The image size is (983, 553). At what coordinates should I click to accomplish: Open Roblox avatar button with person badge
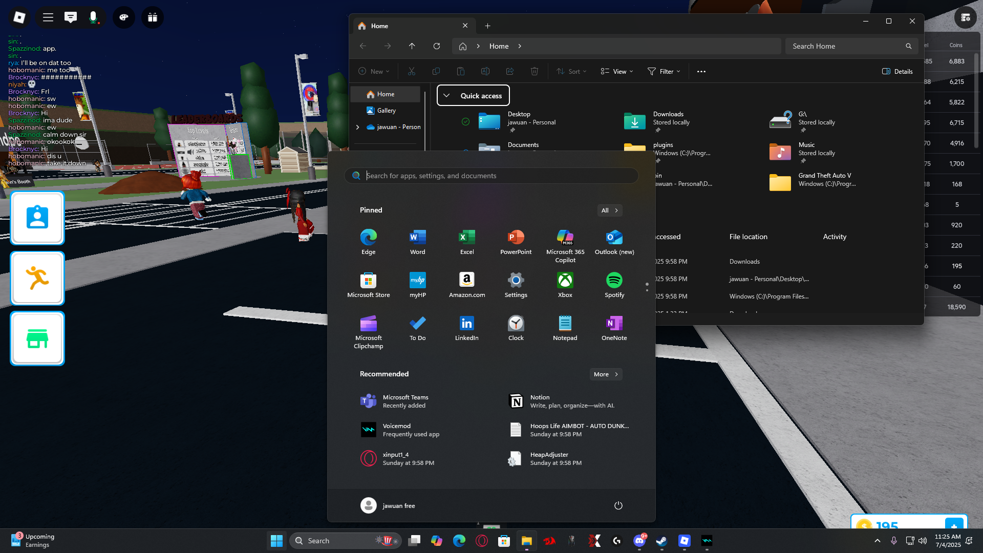pyautogui.click(x=37, y=218)
